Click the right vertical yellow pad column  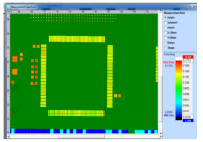coord(110,76)
